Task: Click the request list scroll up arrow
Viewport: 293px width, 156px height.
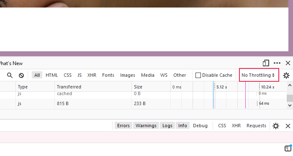Action: point(290,85)
